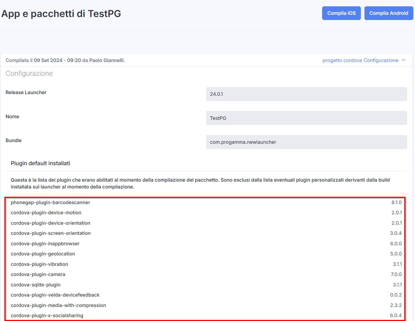Click the Bundle identifier field
Image resolution: width=415 pixels, height=321 pixels.
click(x=306, y=142)
